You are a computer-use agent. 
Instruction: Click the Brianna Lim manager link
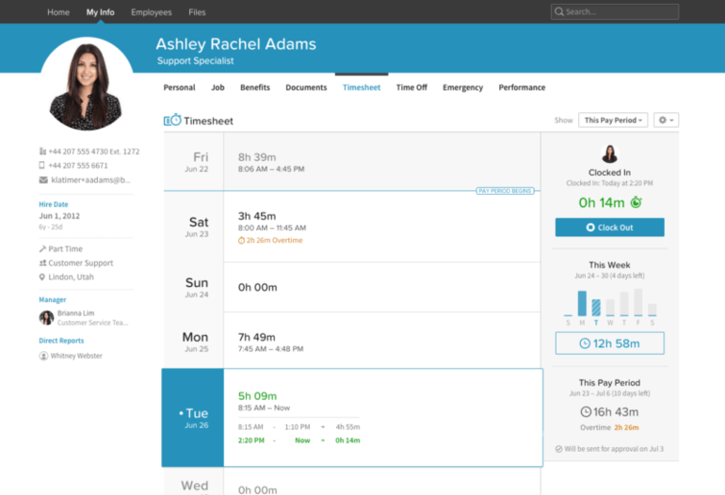pos(76,312)
